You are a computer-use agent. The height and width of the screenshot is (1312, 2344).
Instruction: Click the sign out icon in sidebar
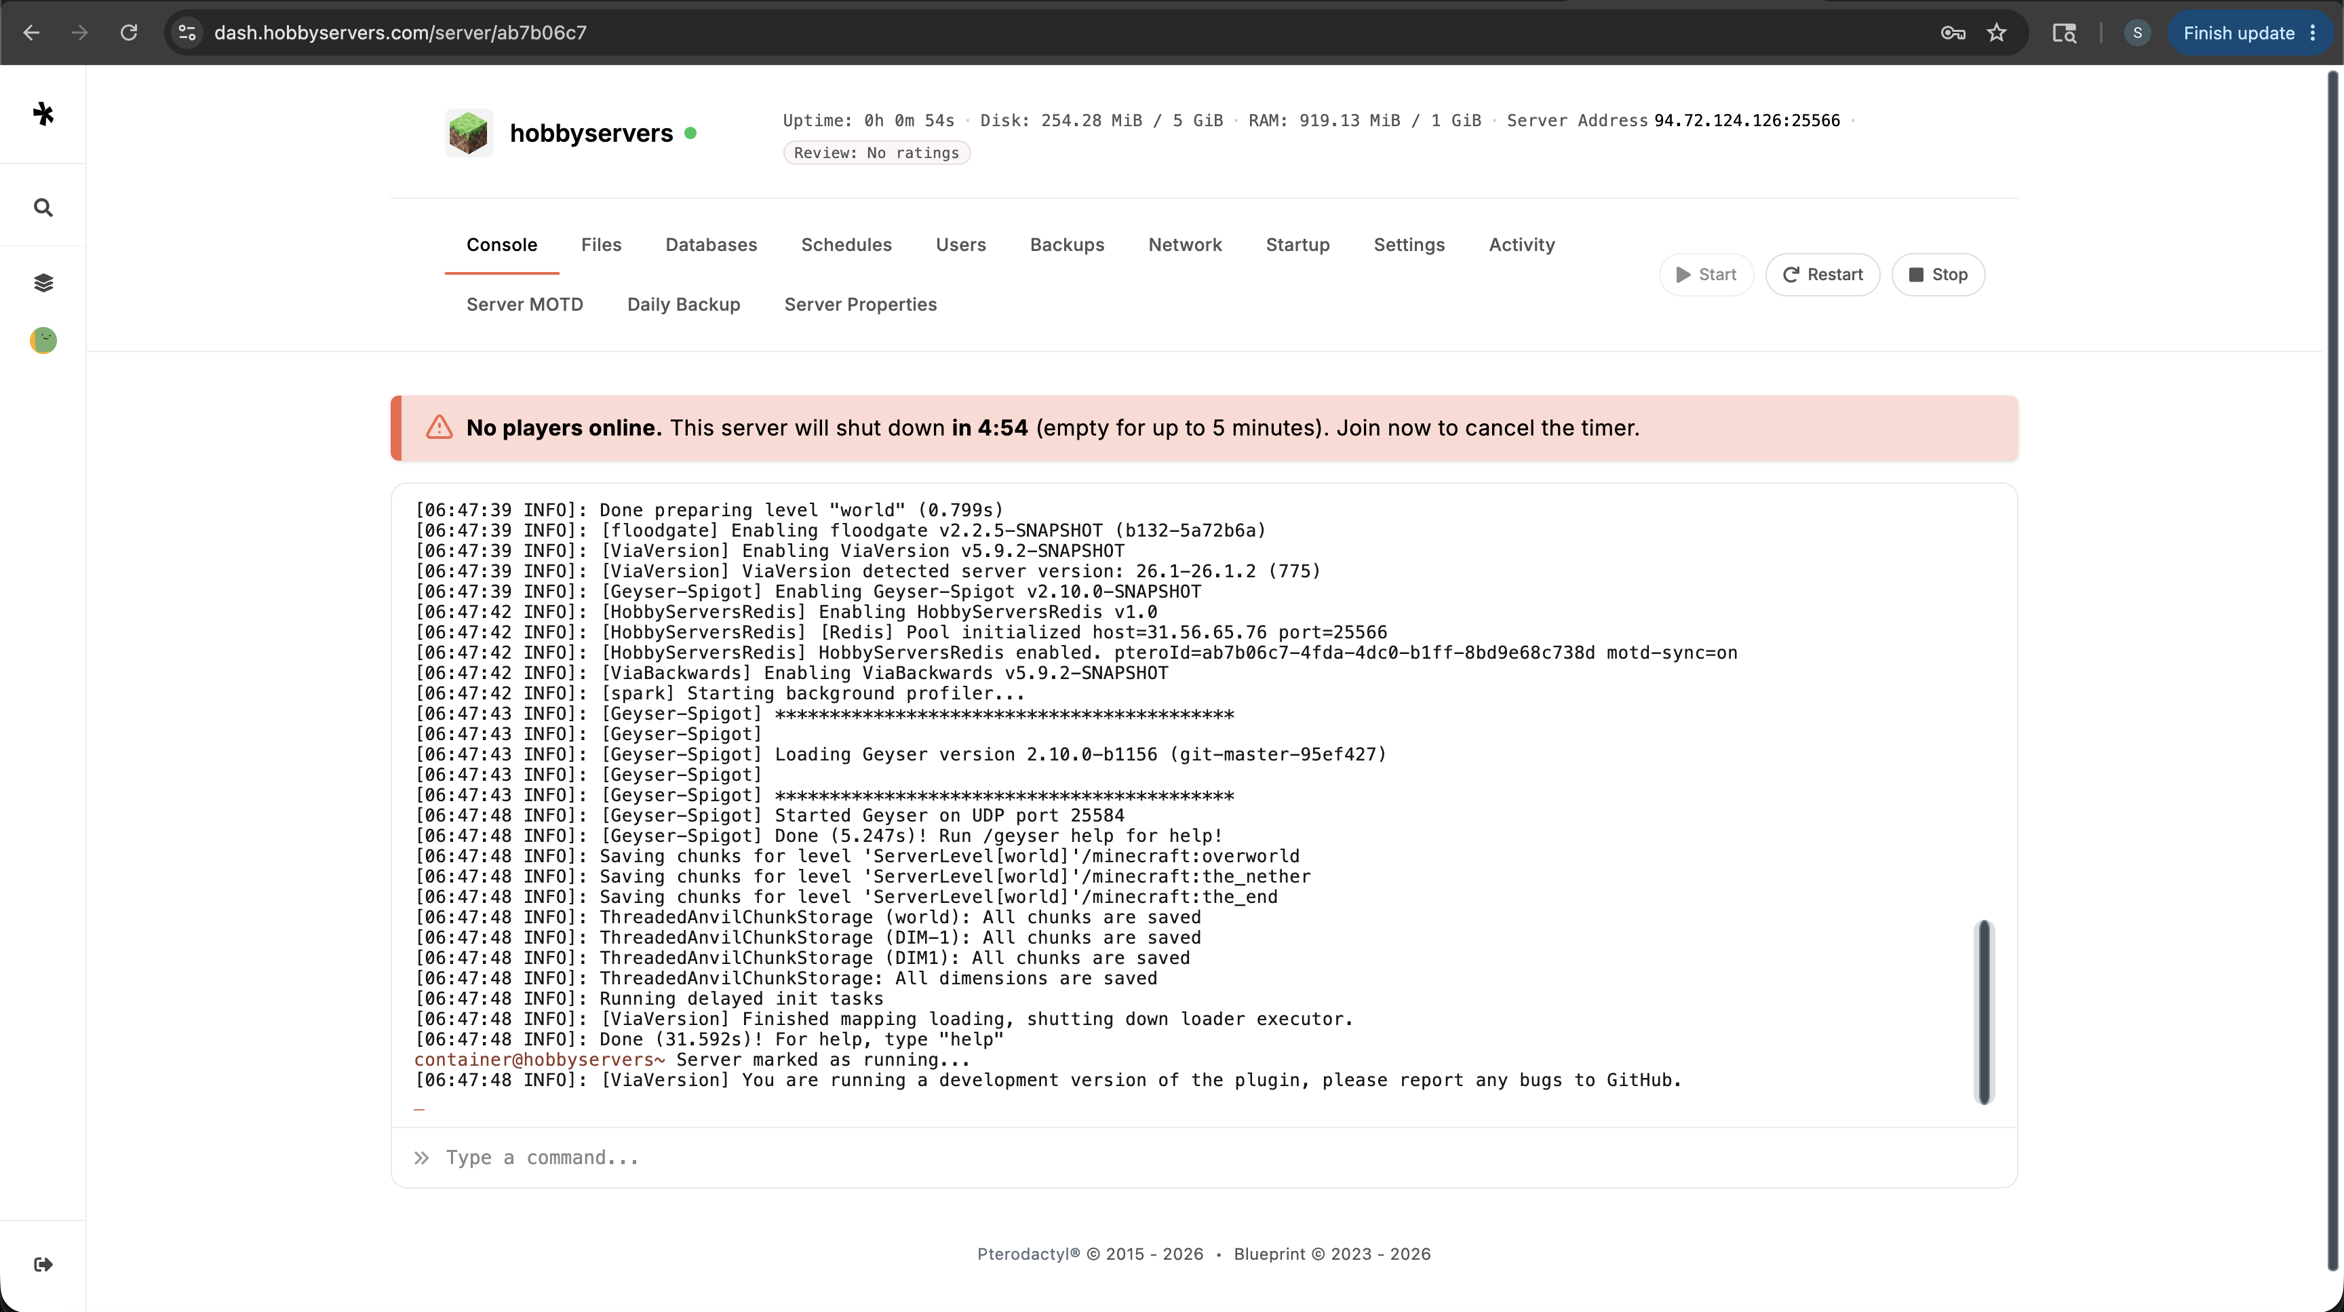point(43,1264)
